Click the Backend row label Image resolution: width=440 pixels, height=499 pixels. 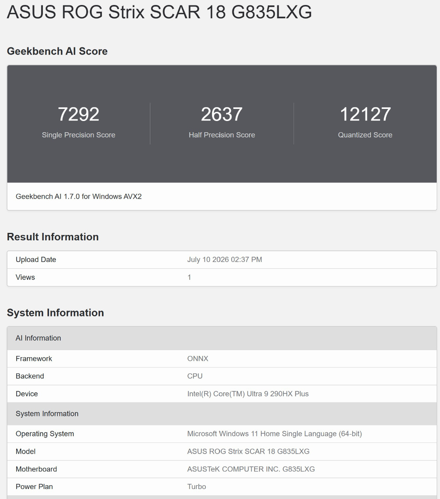30,376
